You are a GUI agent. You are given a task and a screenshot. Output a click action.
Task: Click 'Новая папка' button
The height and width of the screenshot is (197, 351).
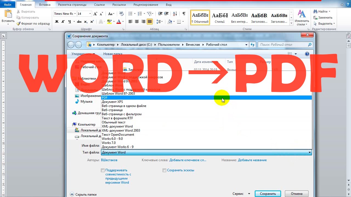point(113,54)
